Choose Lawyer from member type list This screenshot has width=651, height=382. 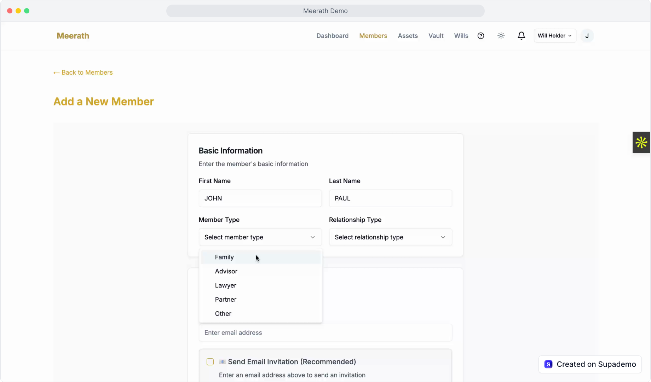point(261,285)
